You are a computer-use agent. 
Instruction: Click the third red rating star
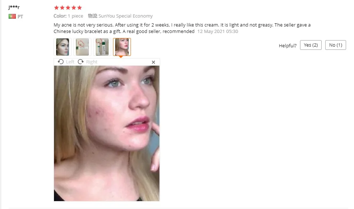click(x=68, y=8)
